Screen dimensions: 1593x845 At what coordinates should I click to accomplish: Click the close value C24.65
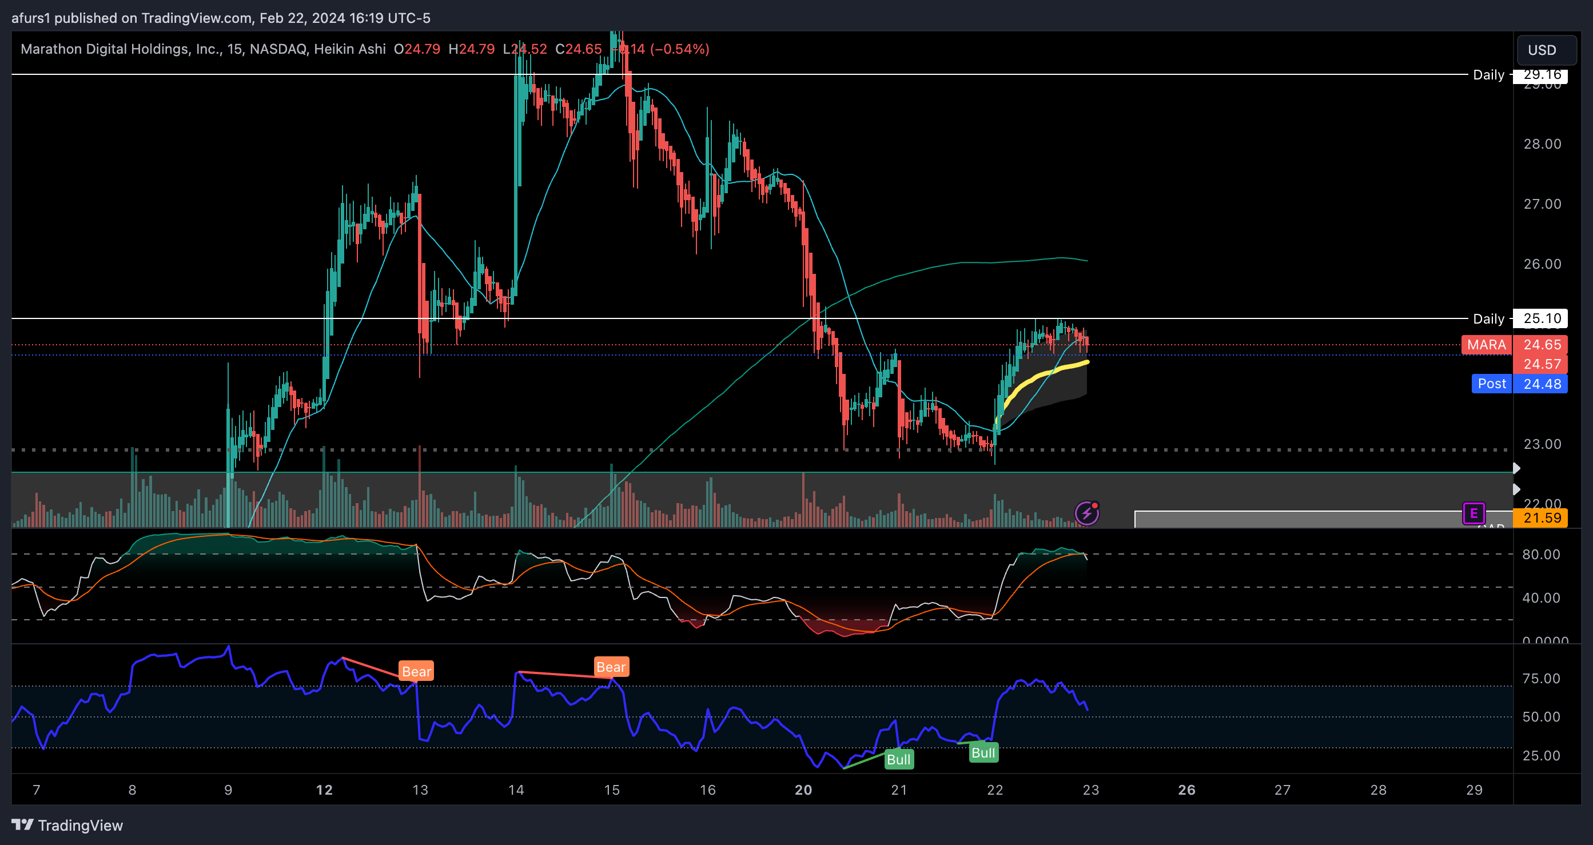pos(578,49)
